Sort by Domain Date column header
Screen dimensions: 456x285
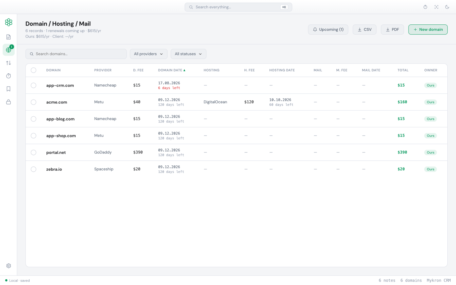tap(172, 70)
